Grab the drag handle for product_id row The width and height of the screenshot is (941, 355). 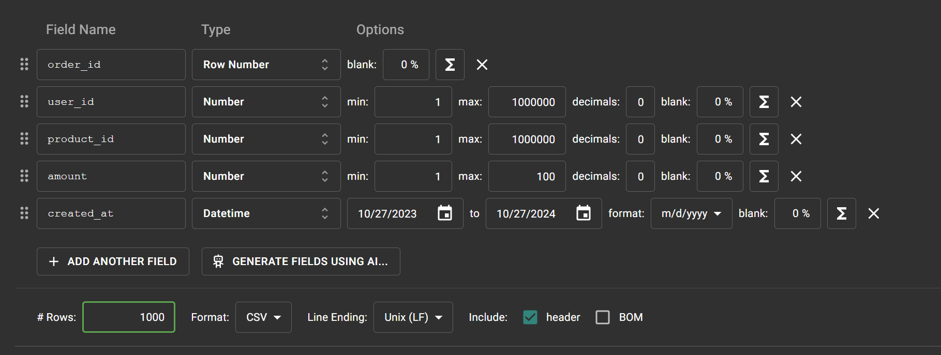[x=24, y=139]
